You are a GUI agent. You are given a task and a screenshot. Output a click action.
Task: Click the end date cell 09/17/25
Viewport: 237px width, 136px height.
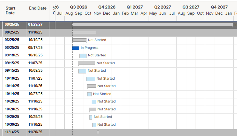point(35,47)
